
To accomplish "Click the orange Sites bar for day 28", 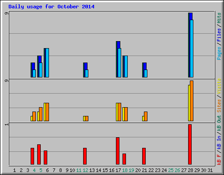I will [x=192, y=101].
